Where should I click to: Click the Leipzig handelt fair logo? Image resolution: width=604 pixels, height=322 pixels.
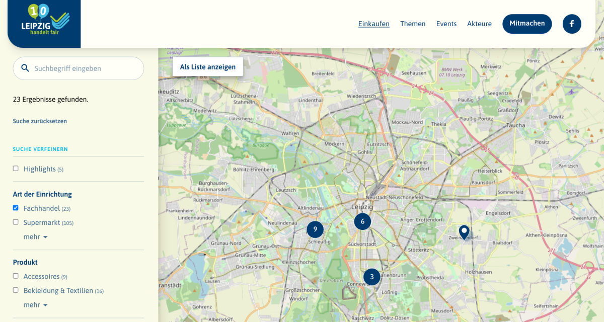point(44,23)
